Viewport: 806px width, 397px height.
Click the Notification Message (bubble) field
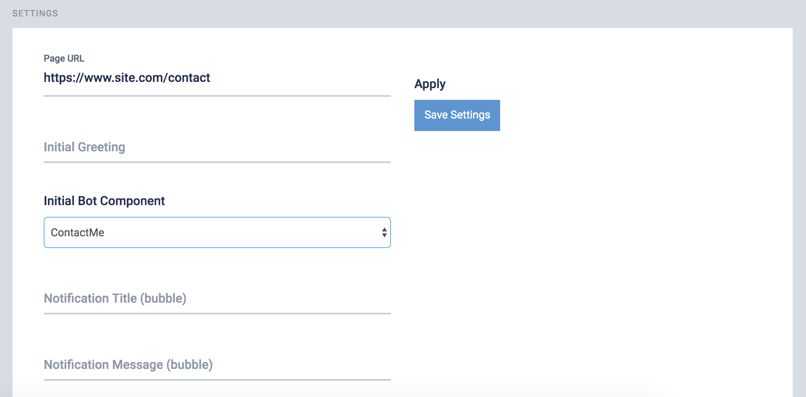click(217, 365)
